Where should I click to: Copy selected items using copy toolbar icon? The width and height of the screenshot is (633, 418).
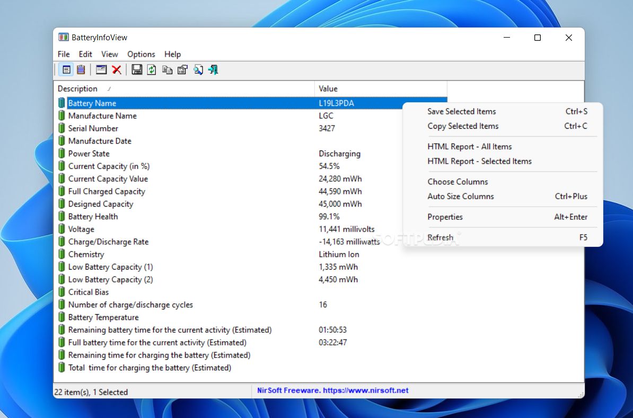tap(167, 69)
